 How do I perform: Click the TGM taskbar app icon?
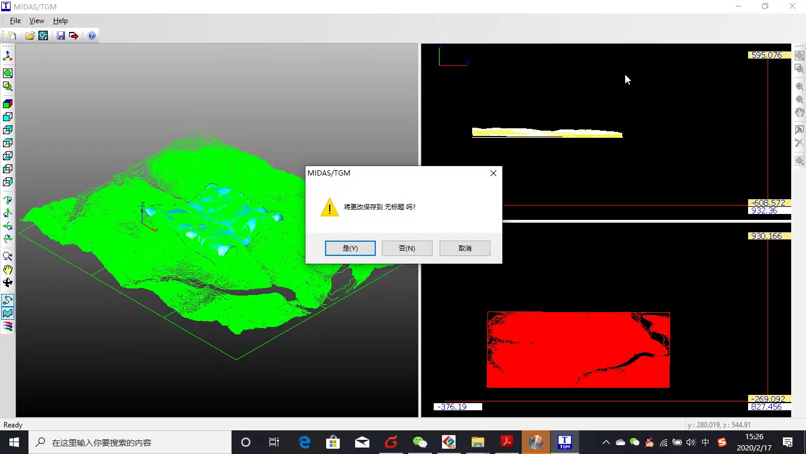pos(565,442)
